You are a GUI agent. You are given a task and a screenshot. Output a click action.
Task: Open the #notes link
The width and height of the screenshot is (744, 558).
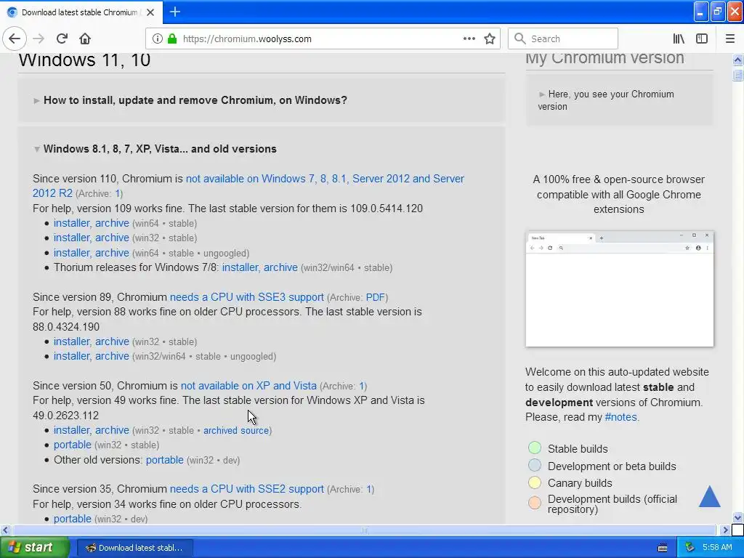point(621,417)
